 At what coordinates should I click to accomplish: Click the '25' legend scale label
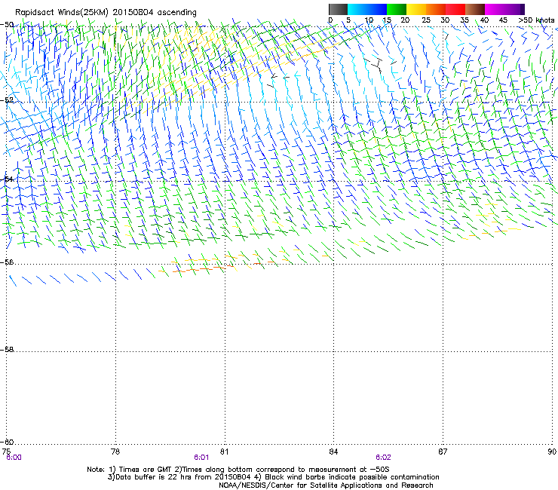click(x=426, y=20)
